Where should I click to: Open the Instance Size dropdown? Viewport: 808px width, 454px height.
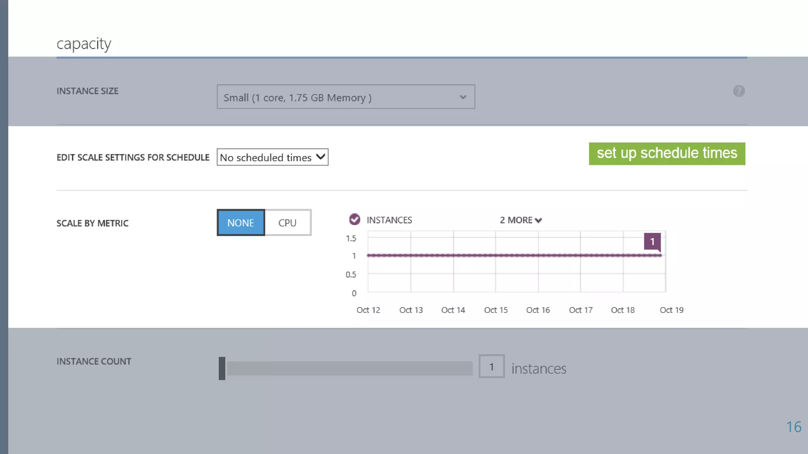345,97
